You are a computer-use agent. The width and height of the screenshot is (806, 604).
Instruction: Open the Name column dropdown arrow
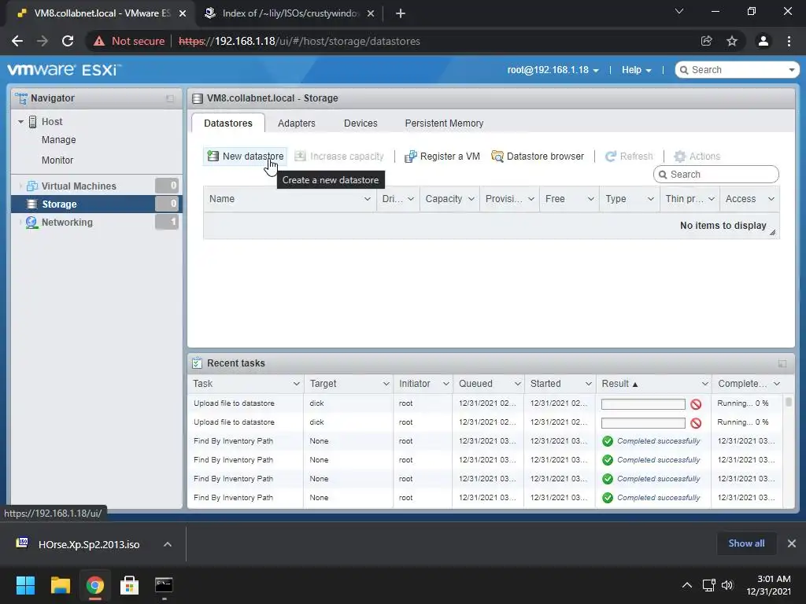[367, 199]
